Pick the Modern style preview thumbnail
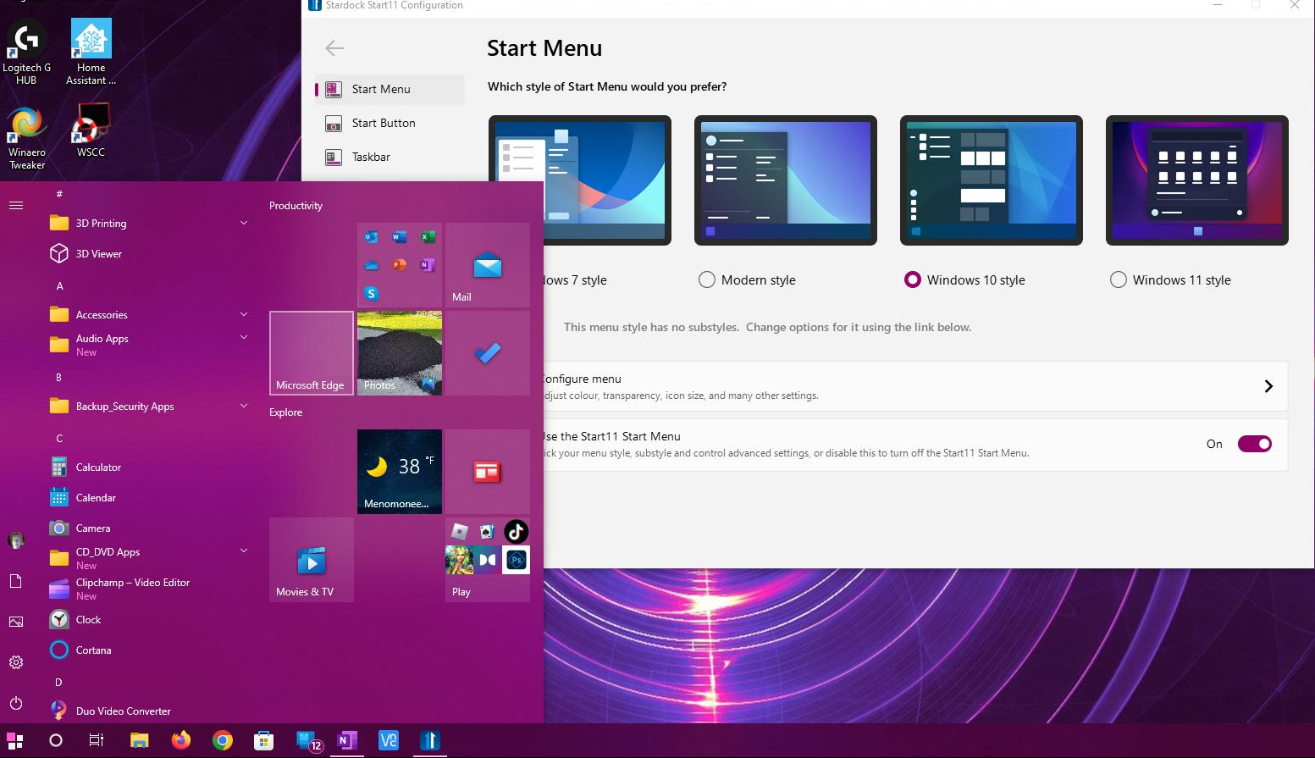 786,180
